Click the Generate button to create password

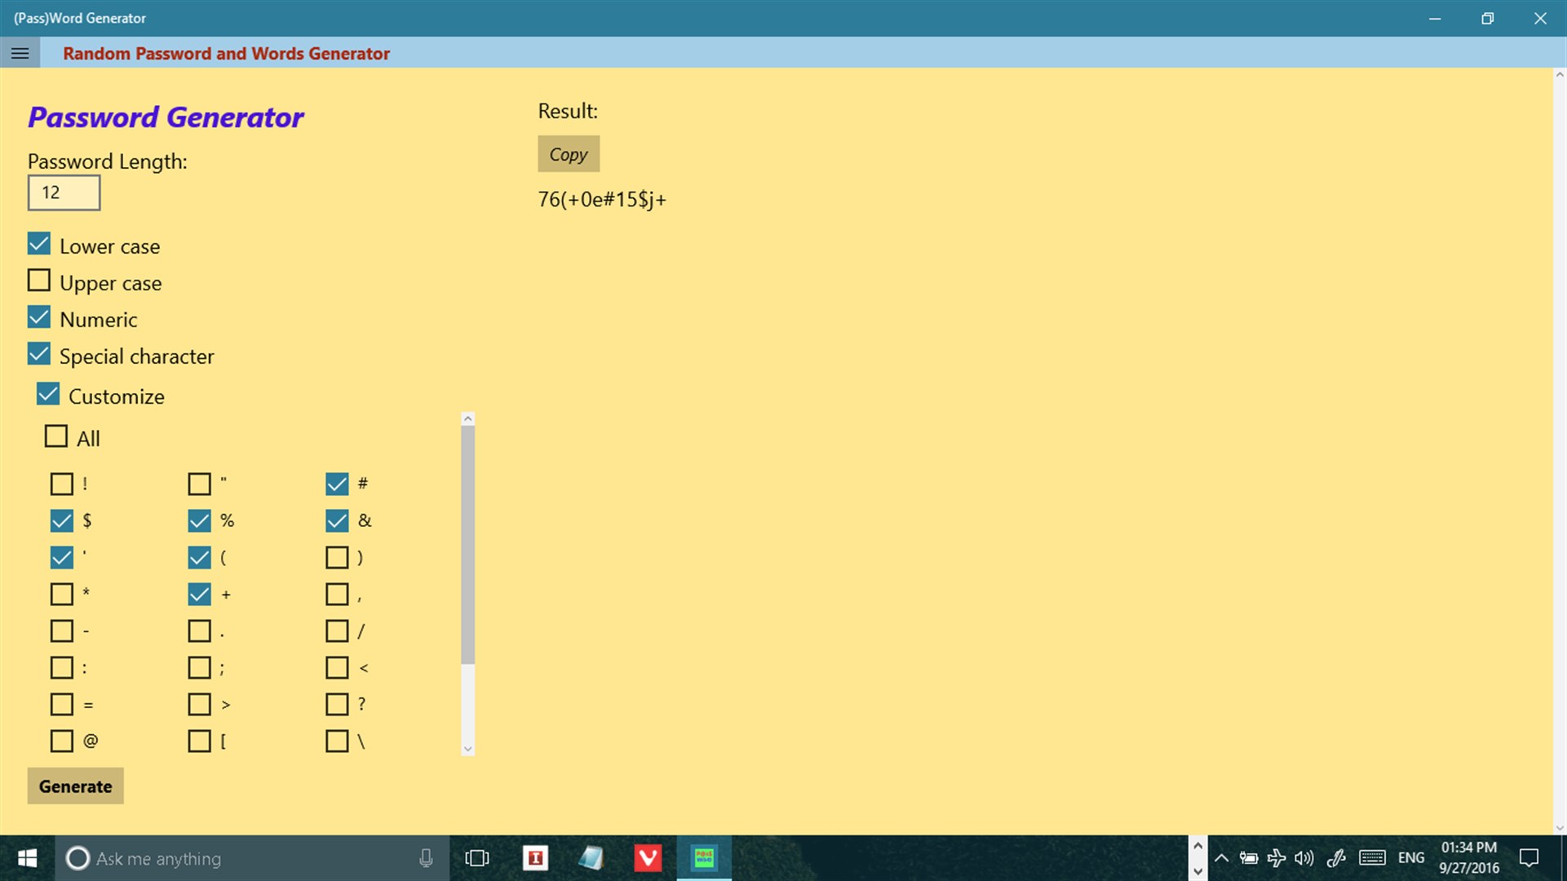(75, 786)
